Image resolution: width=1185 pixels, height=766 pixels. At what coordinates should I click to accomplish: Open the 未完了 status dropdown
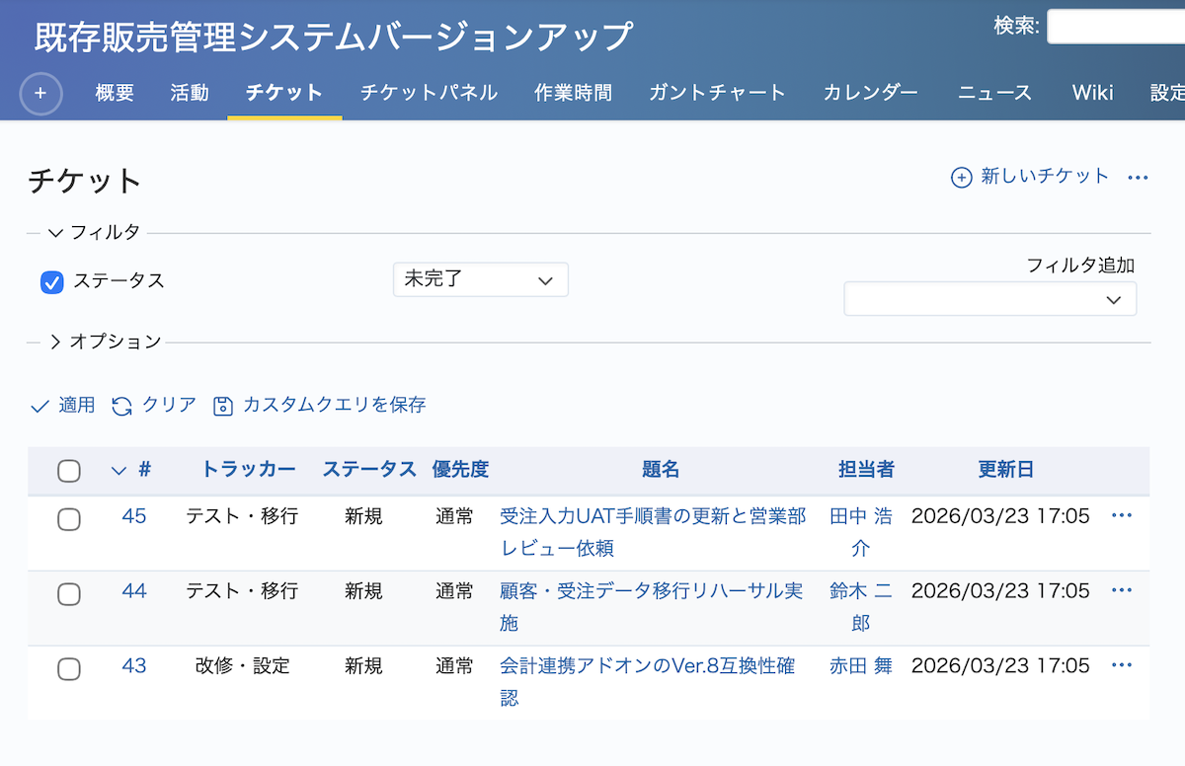click(x=480, y=280)
